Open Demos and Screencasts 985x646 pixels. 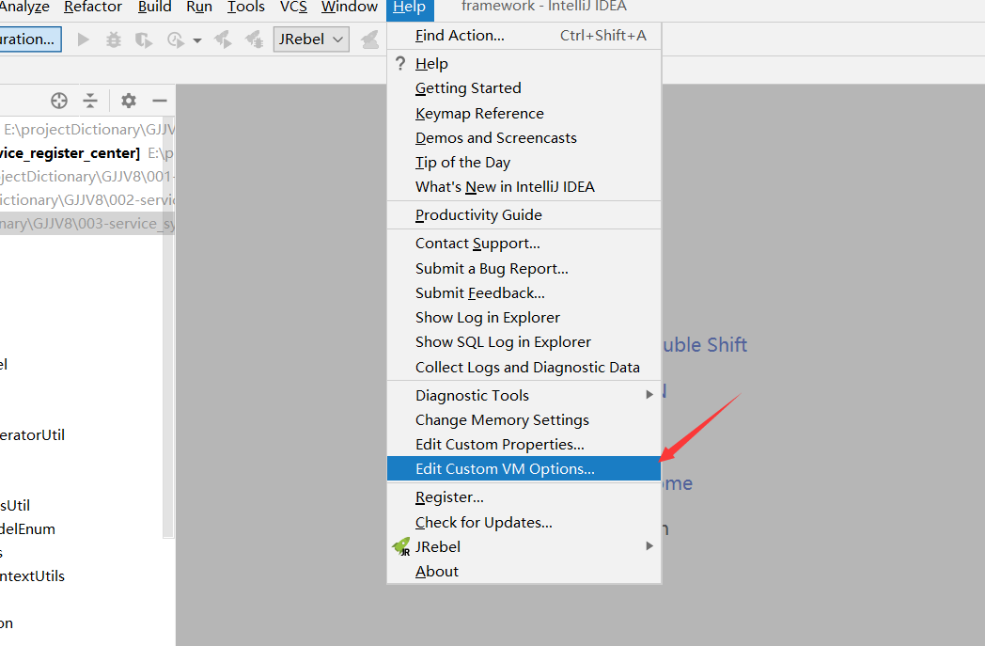pyautogui.click(x=524, y=137)
